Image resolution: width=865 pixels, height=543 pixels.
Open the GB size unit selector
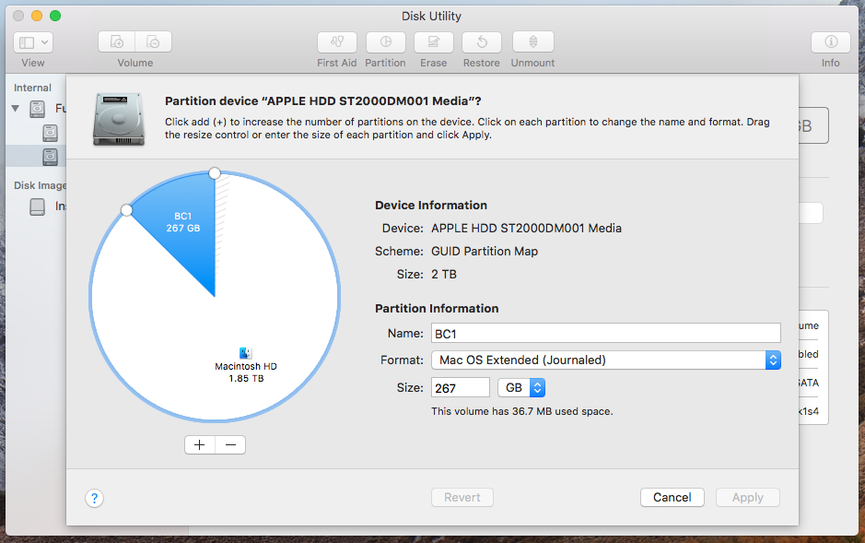pos(520,387)
